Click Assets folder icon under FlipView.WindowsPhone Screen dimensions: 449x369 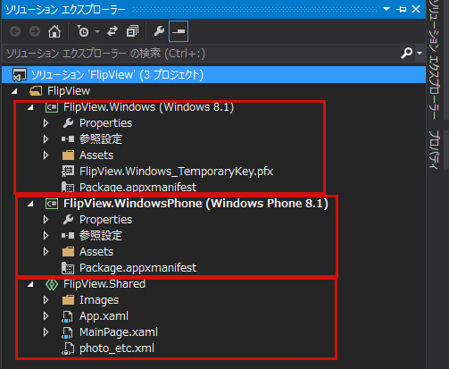click(x=68, y=252)
